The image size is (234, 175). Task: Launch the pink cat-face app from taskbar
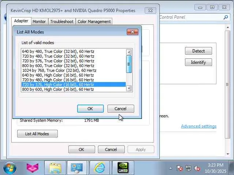point(33,168)
